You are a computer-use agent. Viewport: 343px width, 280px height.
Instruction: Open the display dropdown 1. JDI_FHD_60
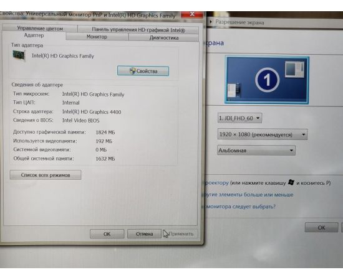239,118
